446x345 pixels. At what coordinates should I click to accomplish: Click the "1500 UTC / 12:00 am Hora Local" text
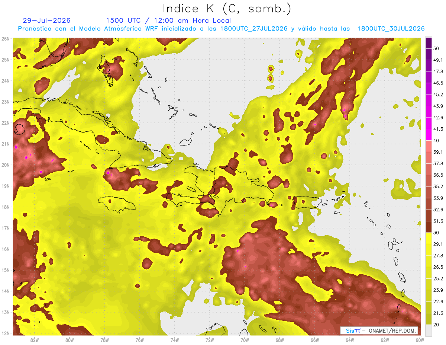coord(168,20)
